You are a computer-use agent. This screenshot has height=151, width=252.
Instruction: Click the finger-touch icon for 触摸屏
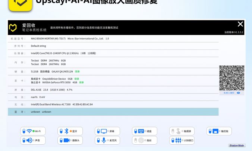tap(178, 131)
